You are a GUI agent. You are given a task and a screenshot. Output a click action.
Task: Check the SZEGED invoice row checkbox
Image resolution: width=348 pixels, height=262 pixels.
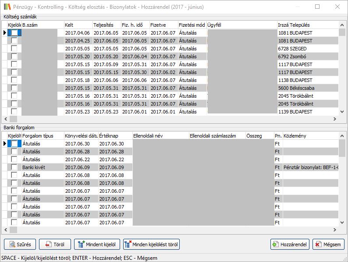coord(14,49)
